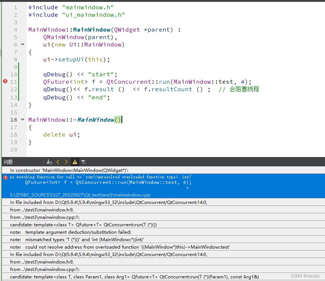Jump to previous issue using left arrow icon
The width and height of the screenshot is (325, 281).
pos(58,162)
